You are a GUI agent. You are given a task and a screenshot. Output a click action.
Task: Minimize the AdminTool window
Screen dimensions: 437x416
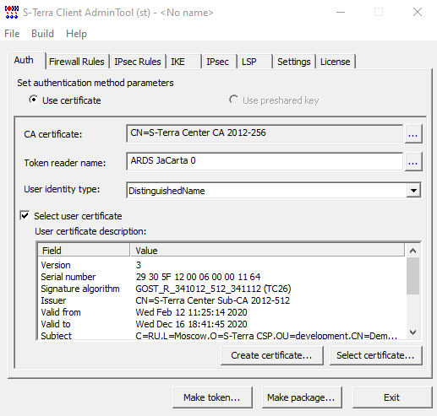click(x=341, y=13)
